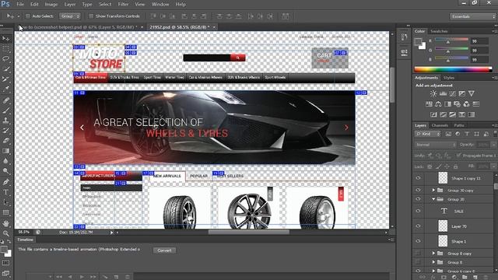Hide the Layer 70 layer
The image size is (498, 280).
pyautogui.click(x=419, y=226)
